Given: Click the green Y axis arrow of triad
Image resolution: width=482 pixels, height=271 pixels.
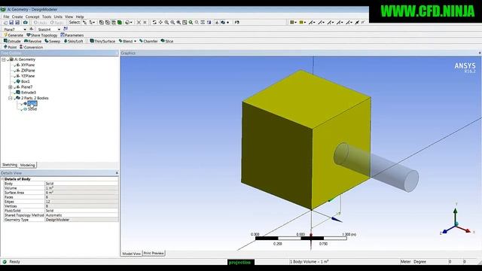Looking at the screenshot, I should point(455,212).
